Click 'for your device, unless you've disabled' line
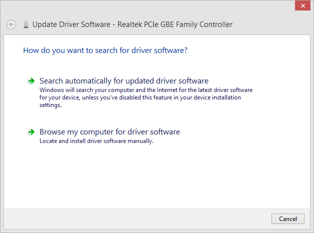The width and height of the screenshot is (314, 233). click(x=140, y=97)
